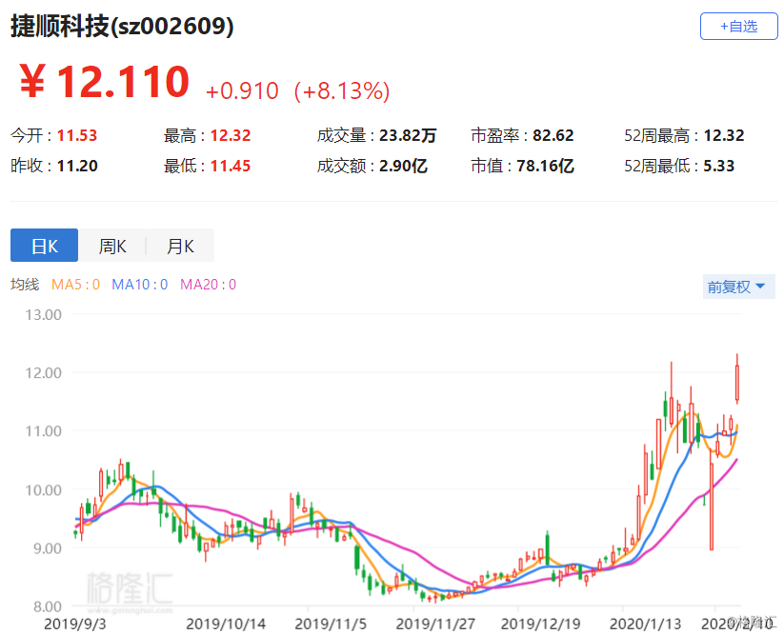Click the 11.00 y-axis label
Image resolution: width=784 pixels, height=635 pixels.
(x=44, y=431)
